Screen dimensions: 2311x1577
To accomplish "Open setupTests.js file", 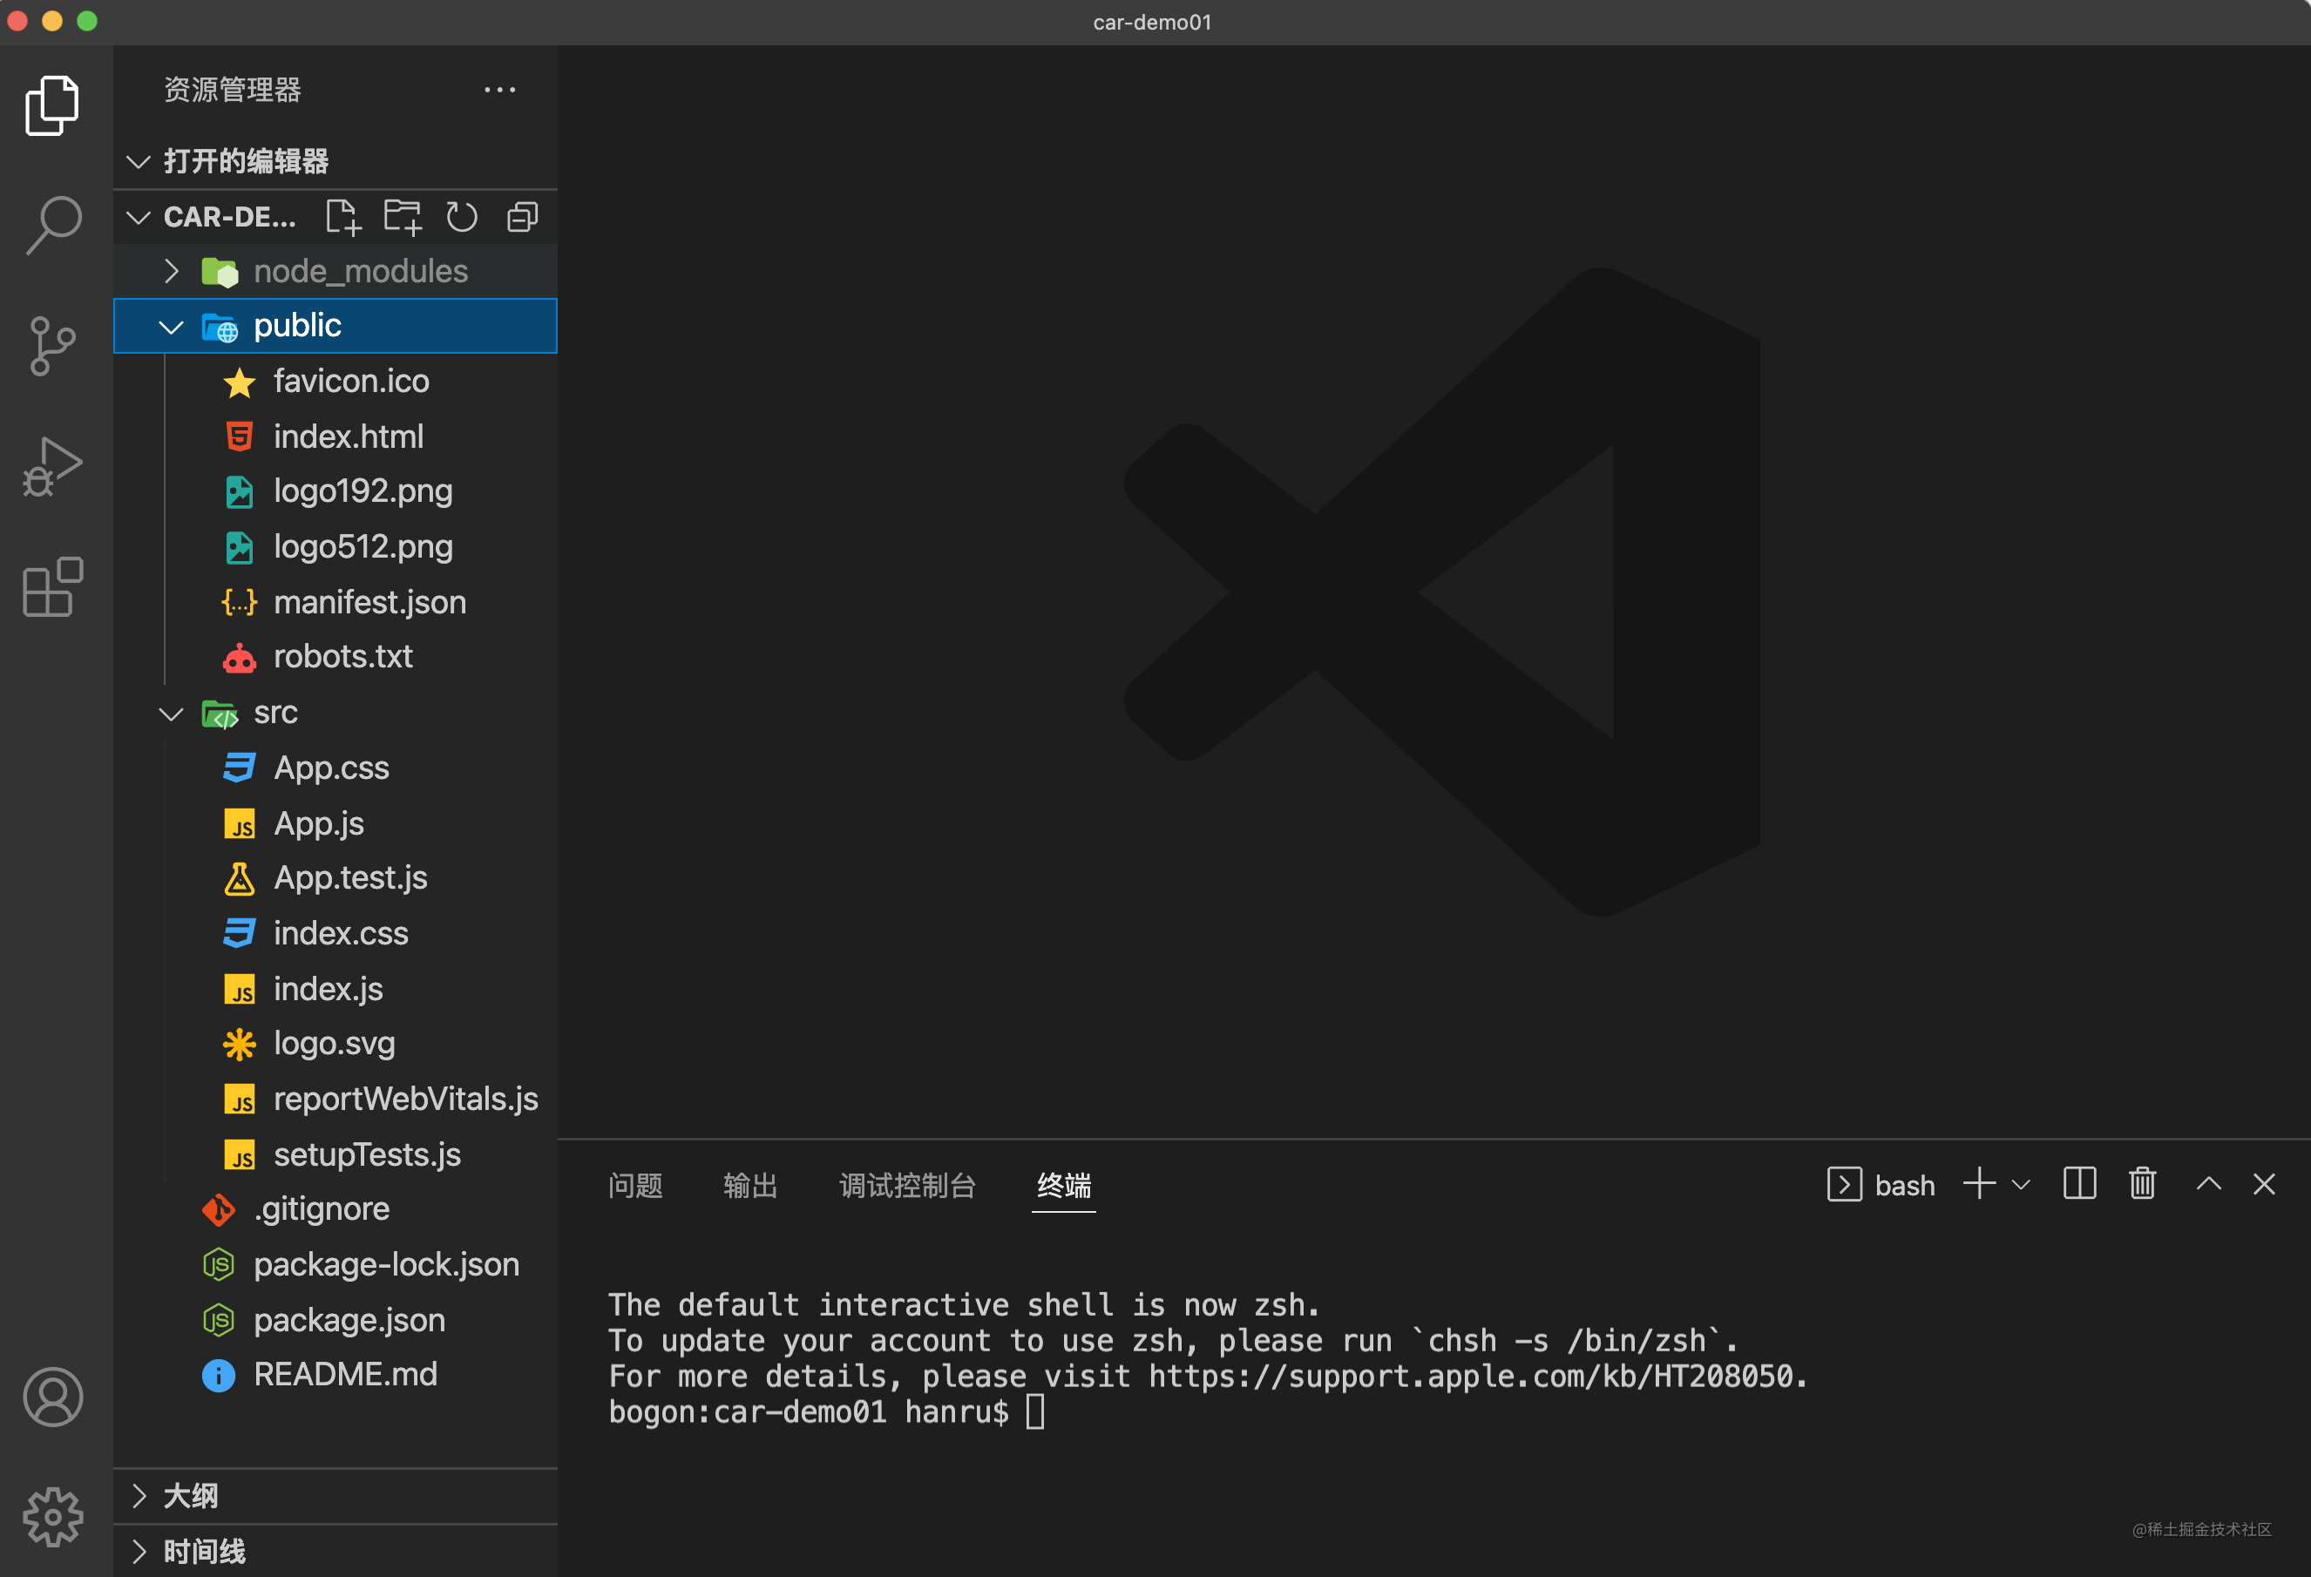I will pos(335,1154).
